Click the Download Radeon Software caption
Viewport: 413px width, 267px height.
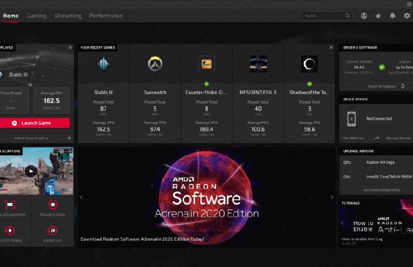[142, 239]
